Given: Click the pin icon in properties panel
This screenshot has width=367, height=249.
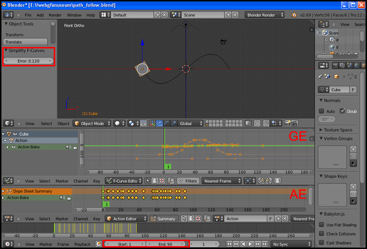Looking at the screenshot, I should [x=320, y=76].
